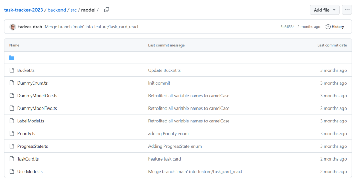Click the file icon beside Priority.ts
The image size is (356, 181).
pos(12,133)
